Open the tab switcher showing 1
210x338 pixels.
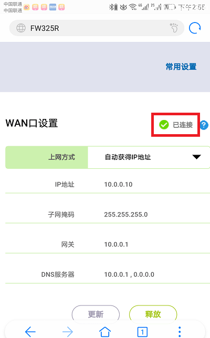coord(142,332)
